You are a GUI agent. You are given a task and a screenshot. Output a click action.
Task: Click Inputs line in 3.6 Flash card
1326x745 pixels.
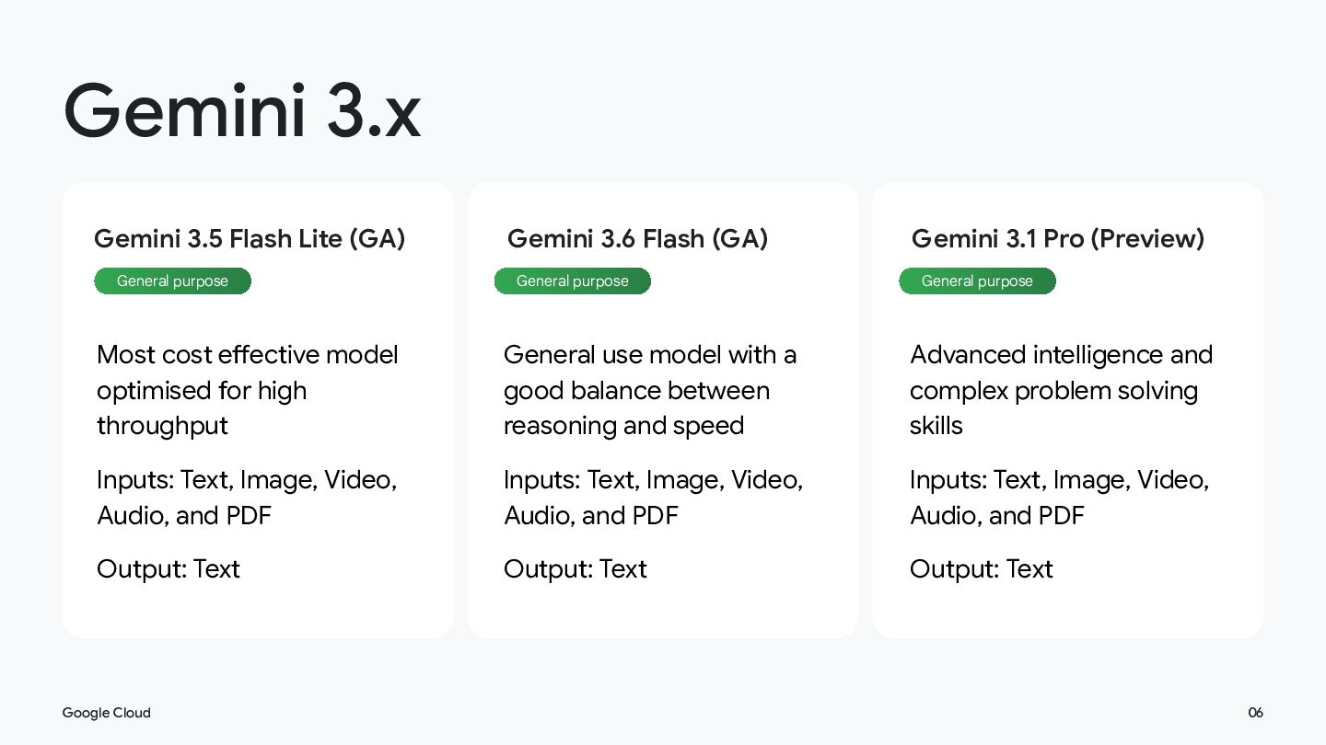654,498
